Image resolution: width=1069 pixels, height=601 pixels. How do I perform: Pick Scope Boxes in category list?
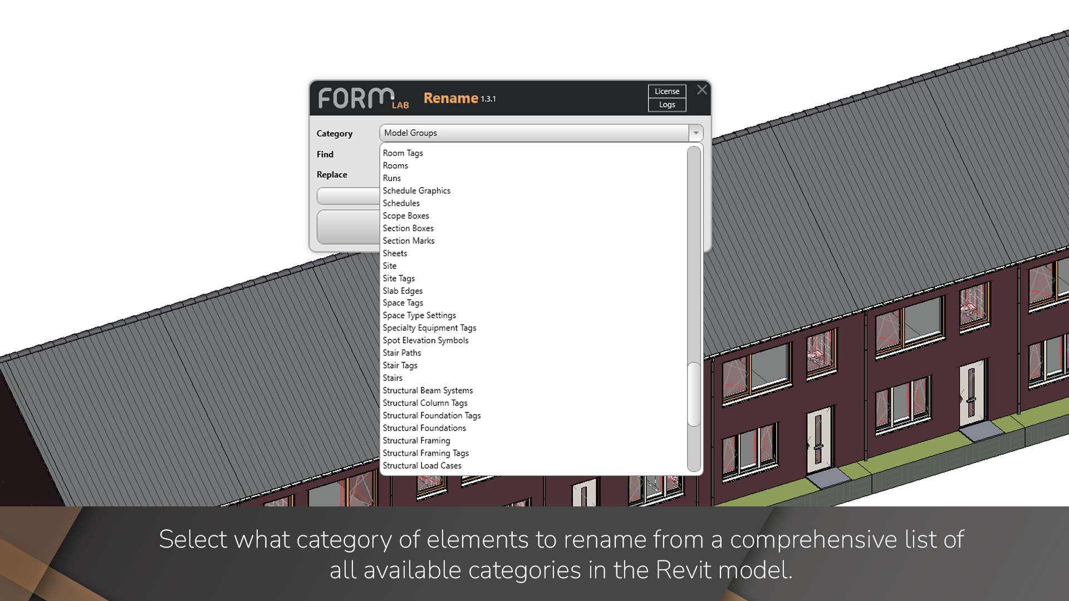coord(405,216)
